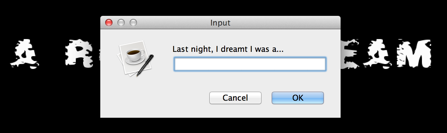This screenshot has height=133, width=447.
Task: Click the "Input" window title text
Action: coord(220,23)
